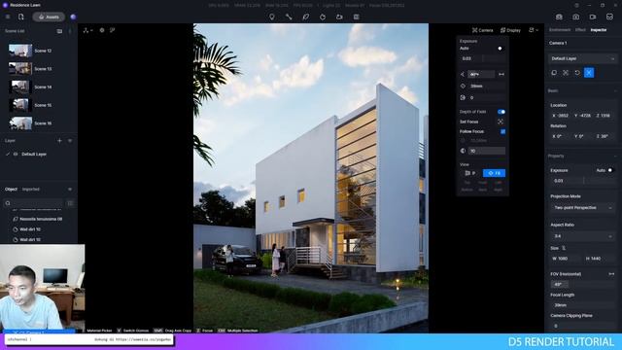This screenshot has height=350, width=622.
Task: Select Scene 14 thumbnail
Action: click(20, 87)
